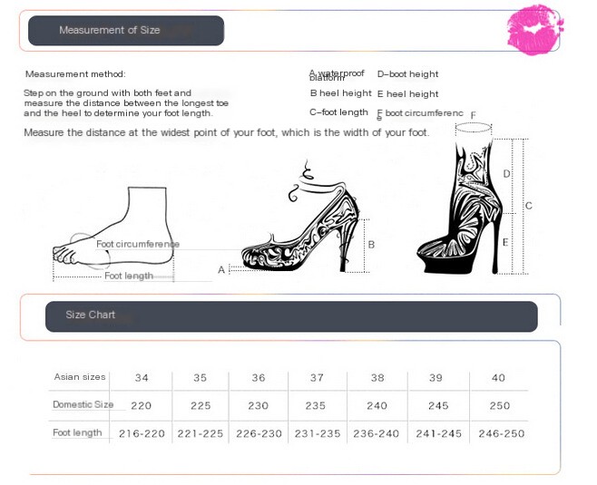Click the letter E heel marker on boot

[x=505, y=242]
